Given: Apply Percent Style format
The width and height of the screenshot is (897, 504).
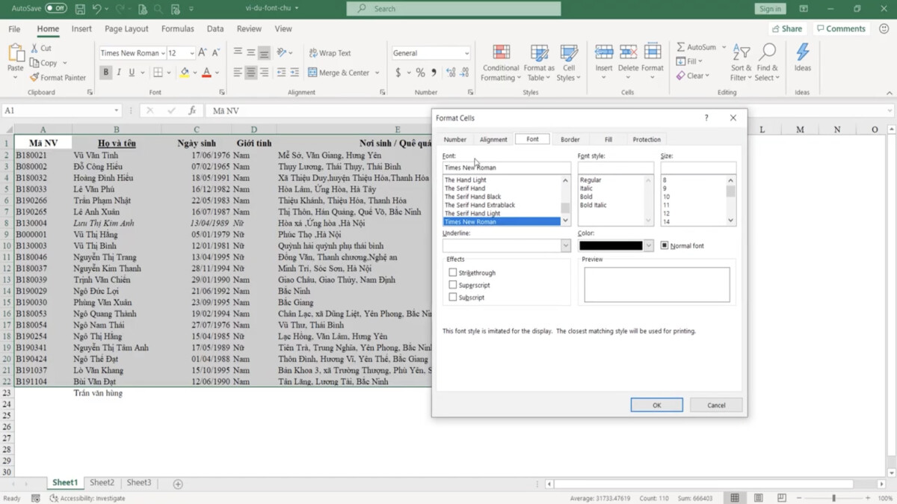Looking at the screenshot, I should [x=420, y=73].
